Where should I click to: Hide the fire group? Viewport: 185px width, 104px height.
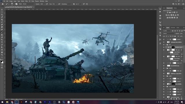click(x=164, y=45)
